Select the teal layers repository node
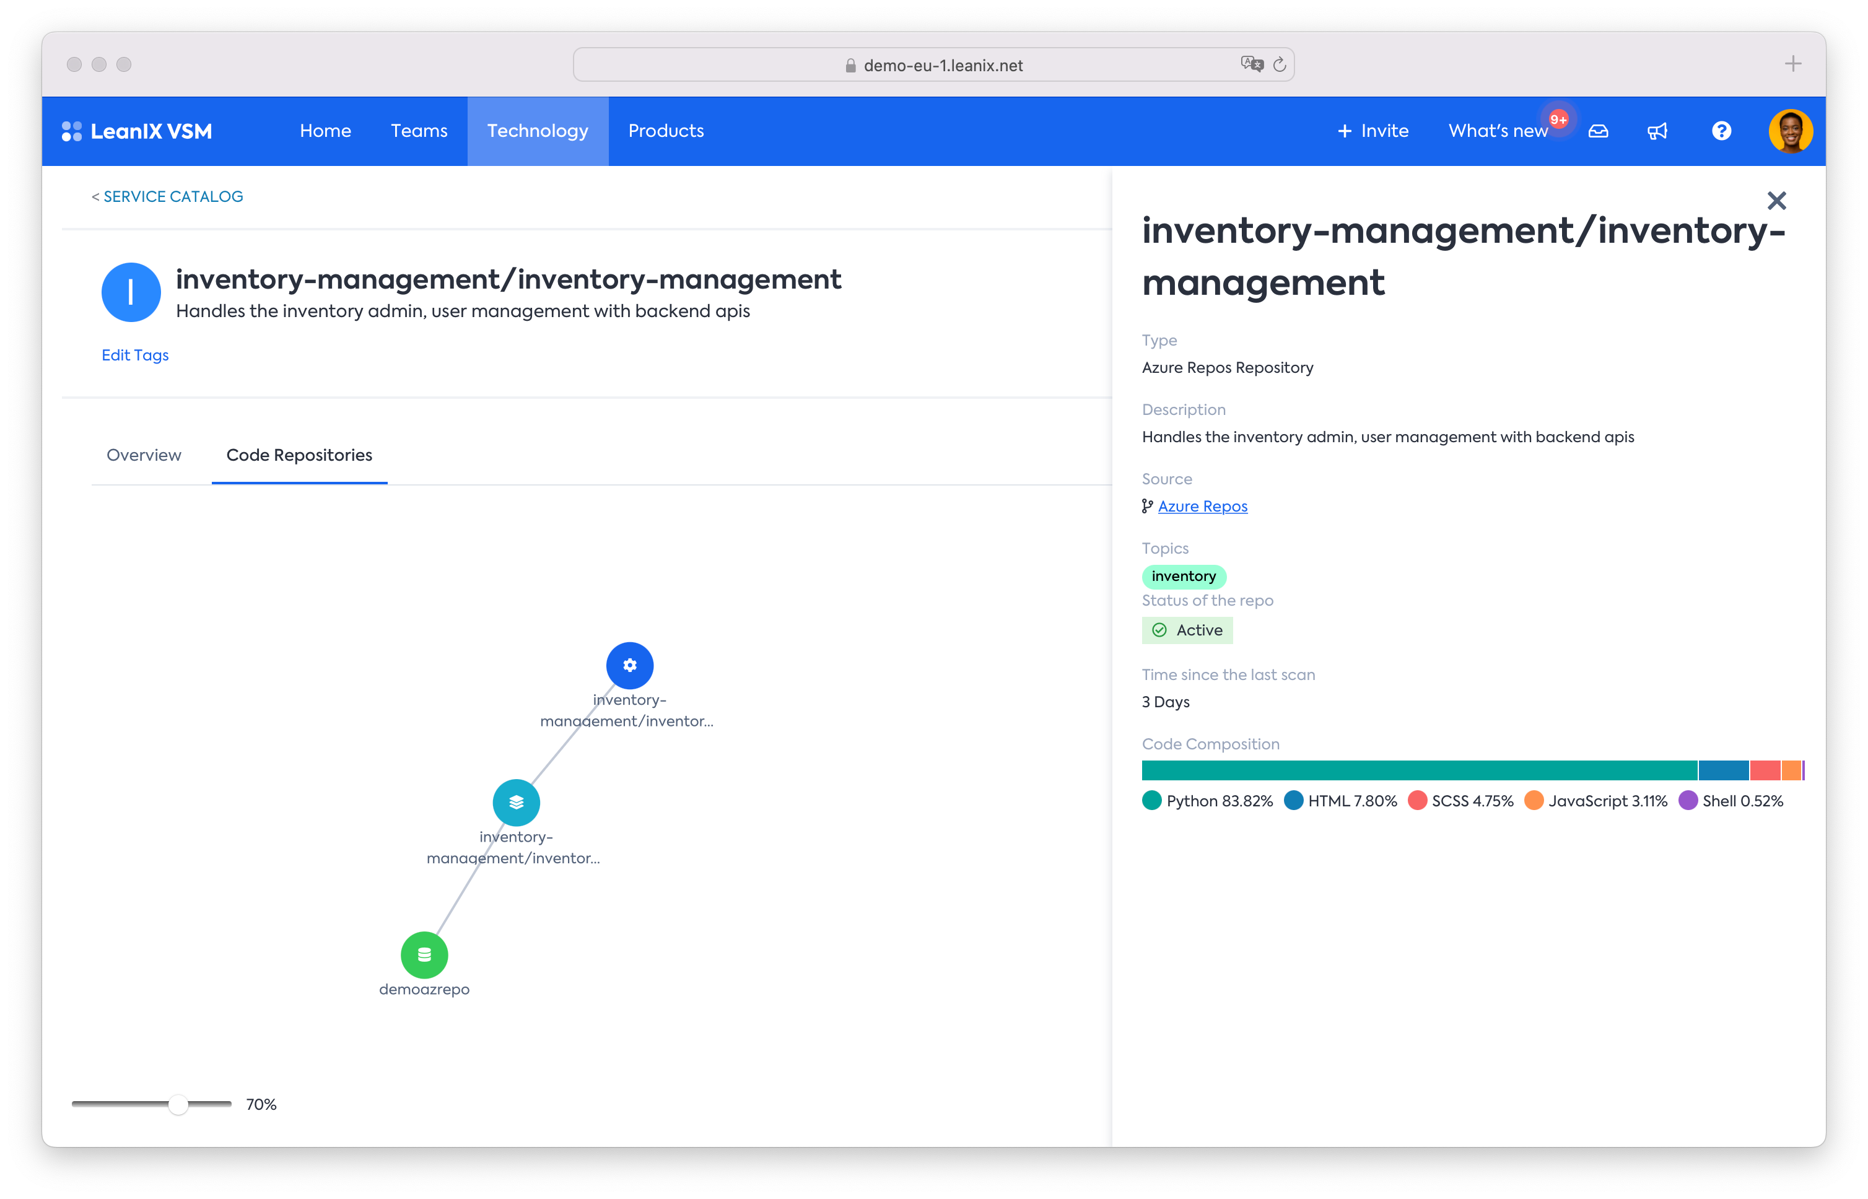1868x1199 pixels. [x=517, y=802]
